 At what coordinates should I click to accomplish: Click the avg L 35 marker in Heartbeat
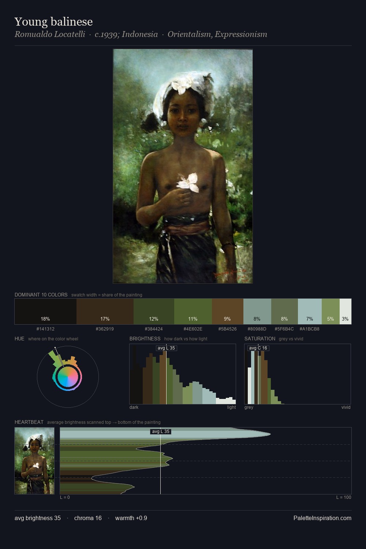coord(161,432)
